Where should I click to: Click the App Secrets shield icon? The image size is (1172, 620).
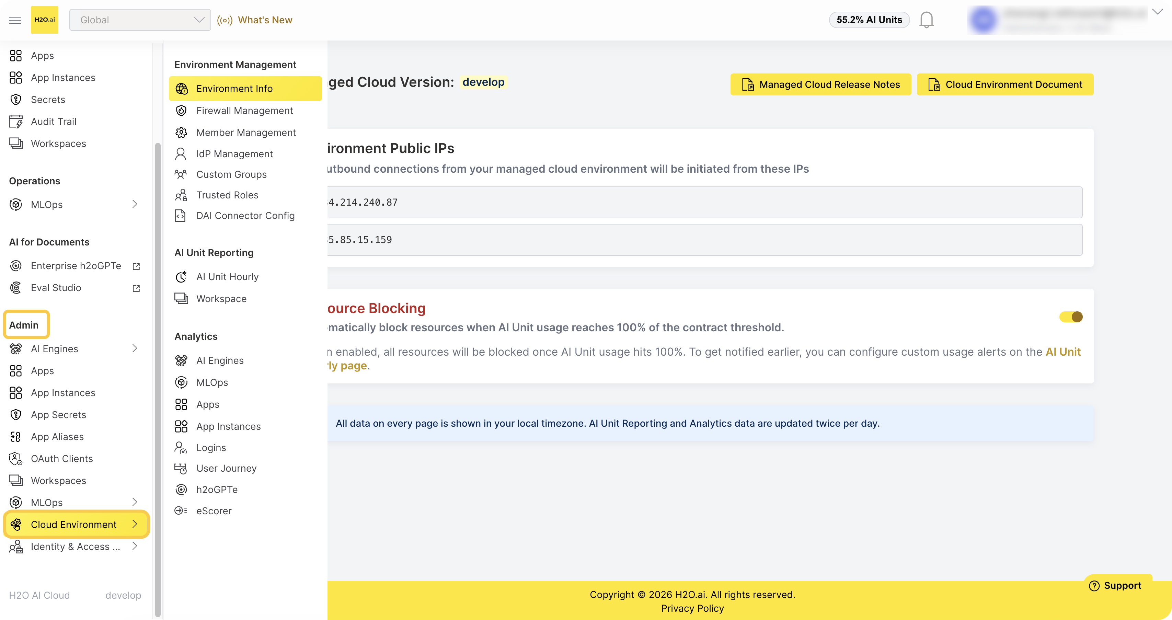(x=16, y=414)
